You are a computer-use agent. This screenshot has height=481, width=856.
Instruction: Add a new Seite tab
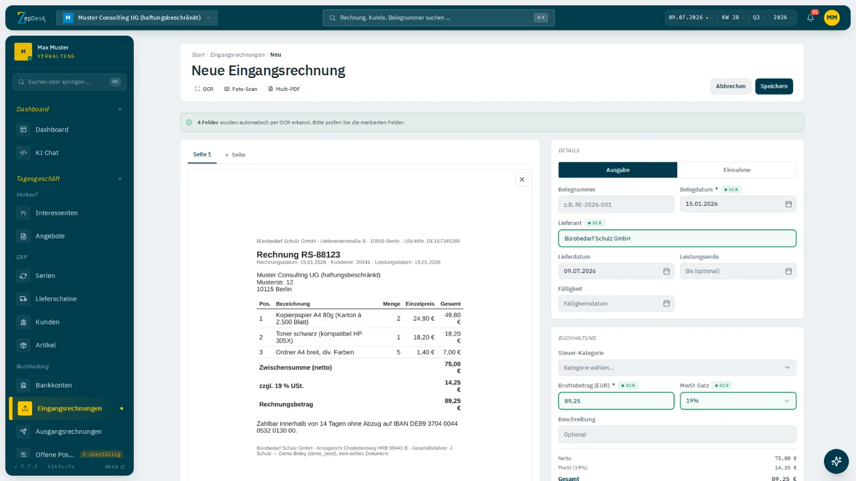point(235,155)
